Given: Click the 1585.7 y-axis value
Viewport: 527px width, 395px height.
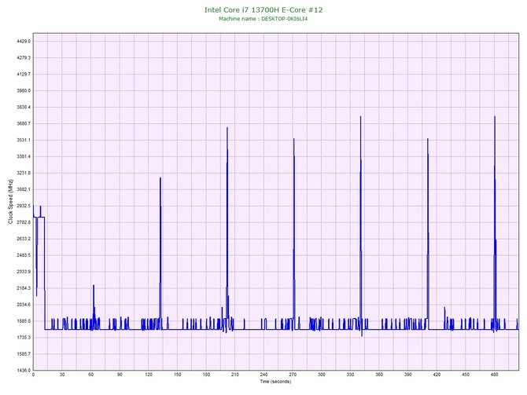Looking at the screenshot, I should tap(24, 353).
